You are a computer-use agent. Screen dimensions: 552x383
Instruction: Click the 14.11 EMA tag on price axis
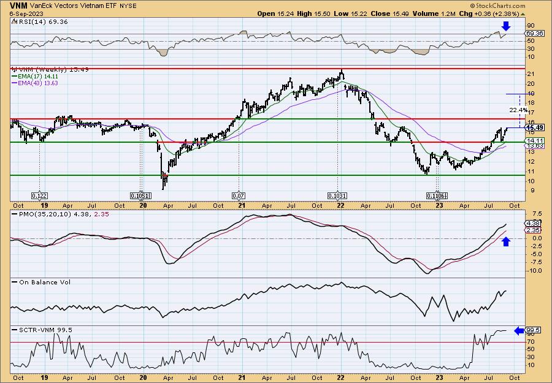[x=535, y=141]
